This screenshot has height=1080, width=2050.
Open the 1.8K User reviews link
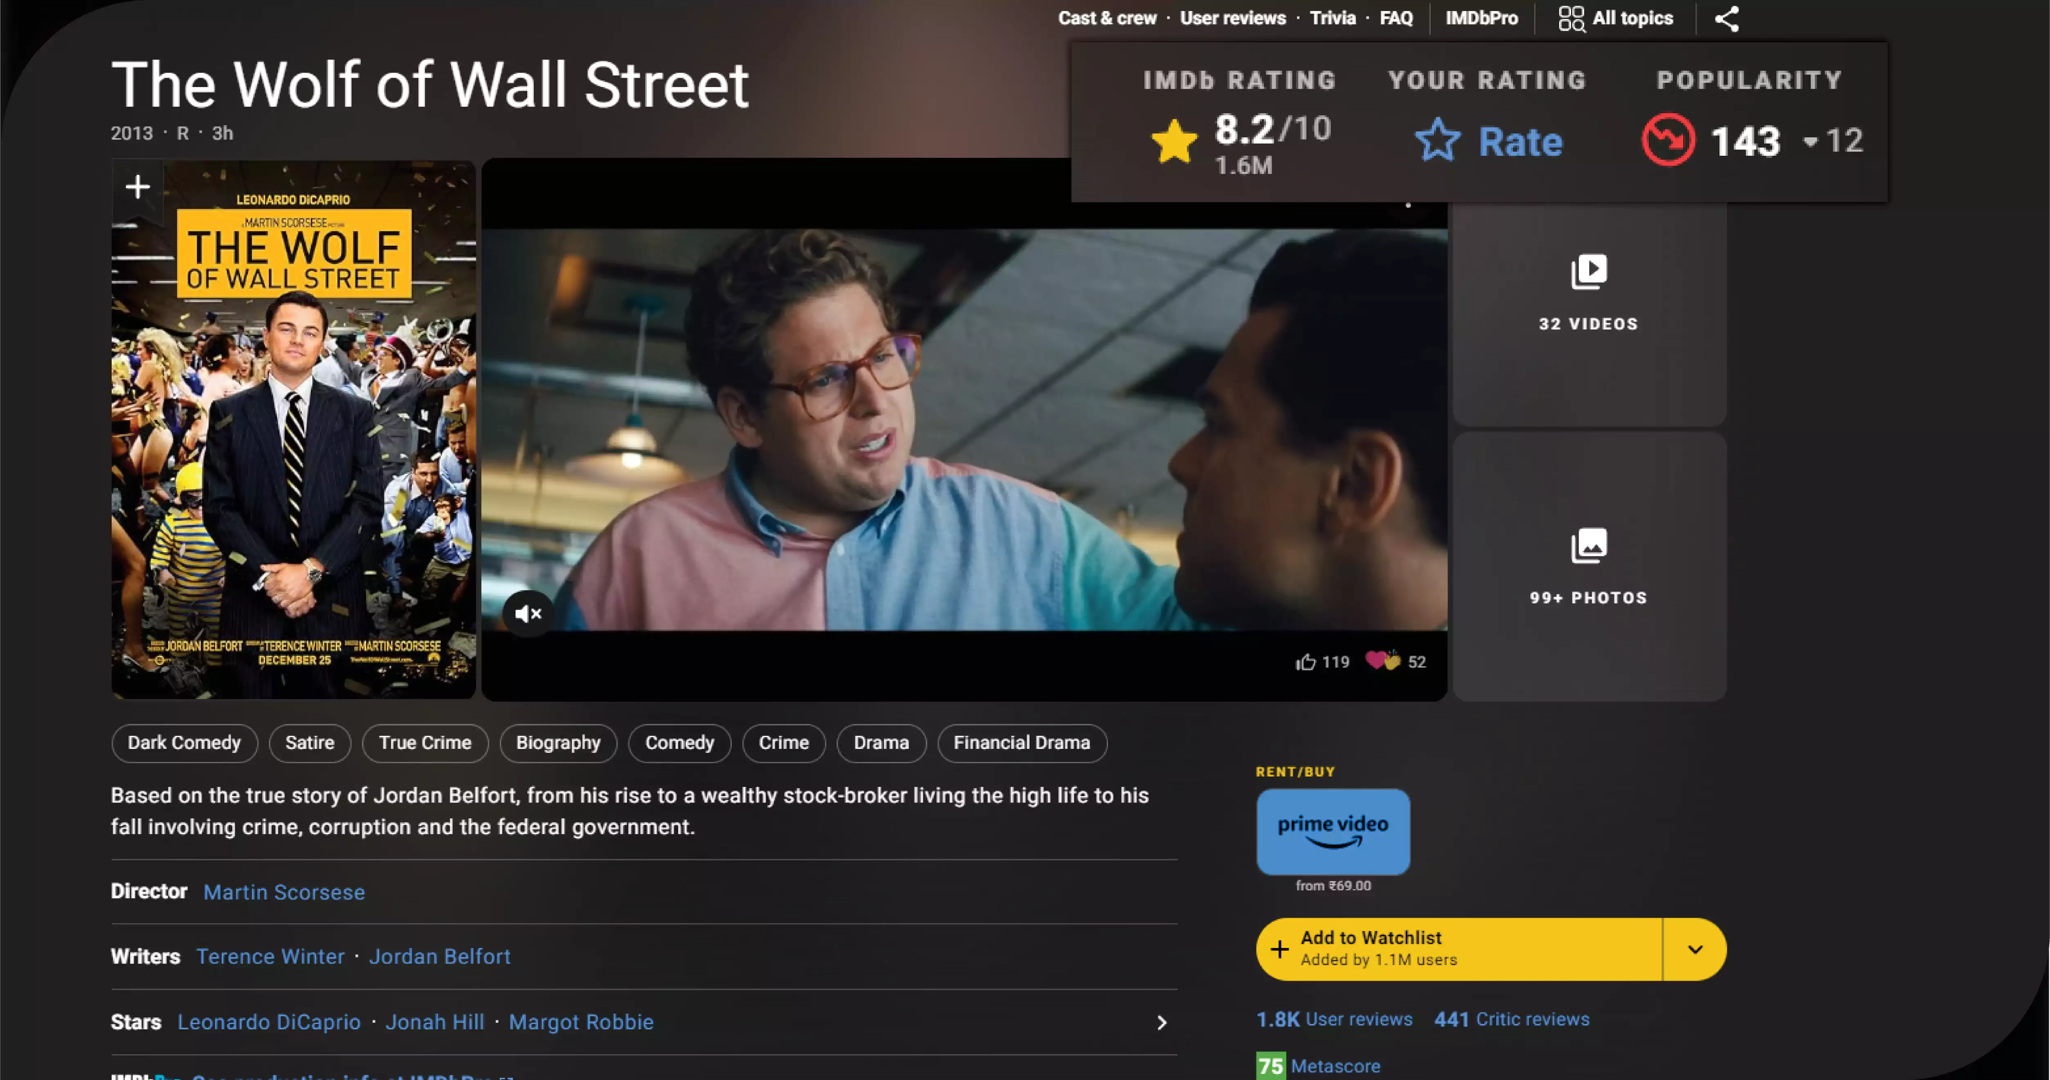[1335, 1020]
